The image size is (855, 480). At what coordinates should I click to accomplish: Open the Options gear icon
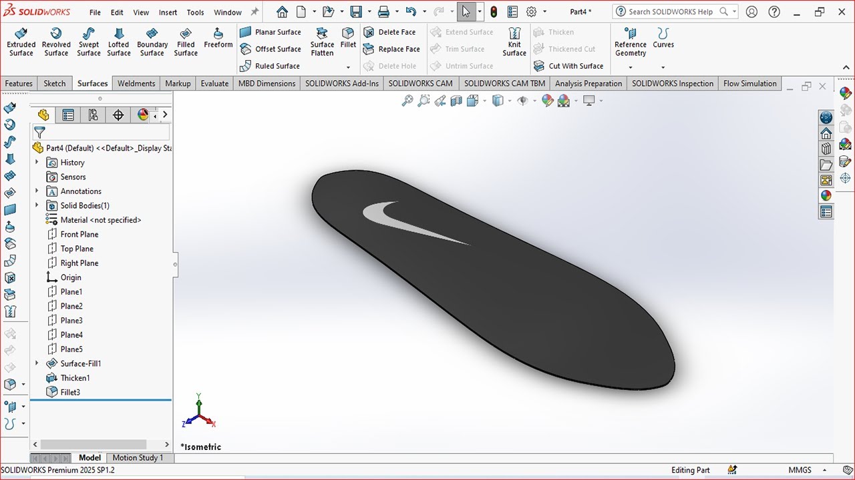[x=532, y=12]
